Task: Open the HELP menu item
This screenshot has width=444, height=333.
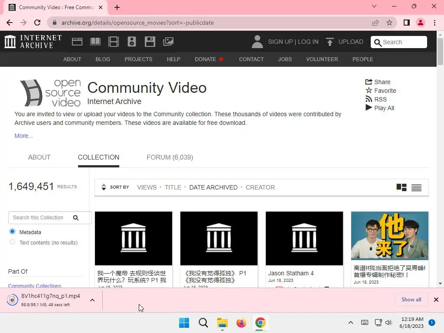Action: point(173,59)
